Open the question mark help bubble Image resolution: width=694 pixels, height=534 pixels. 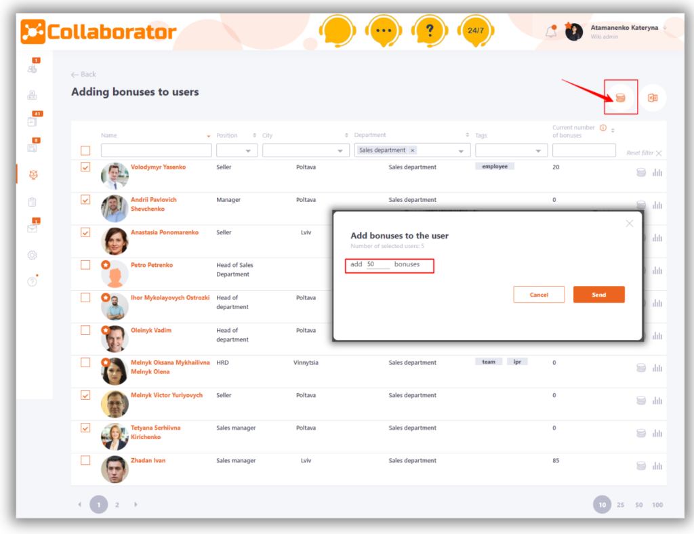tap(429, 31)
